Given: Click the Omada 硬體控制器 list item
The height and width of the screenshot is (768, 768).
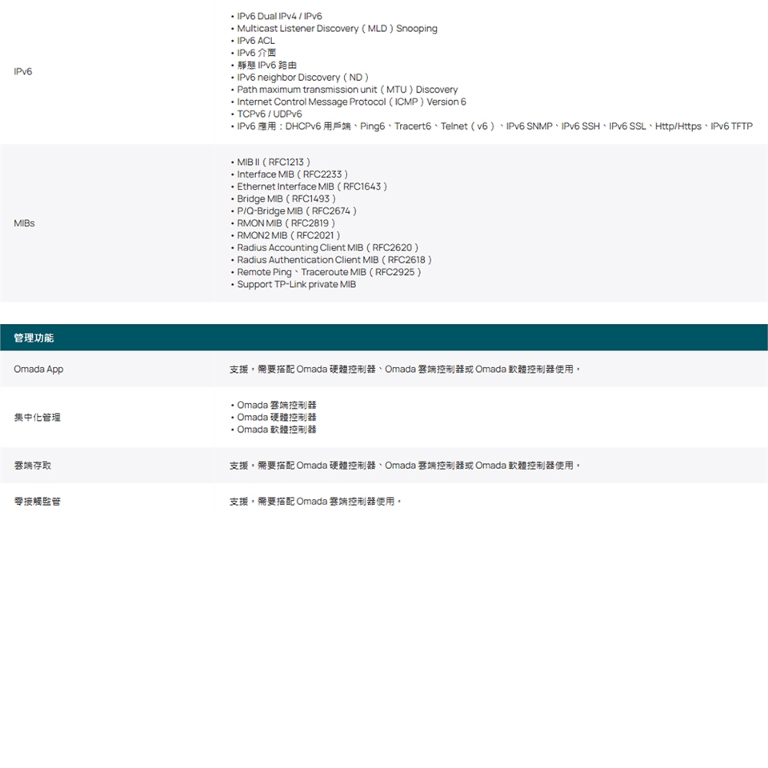Looking at the screenshot, I should click(276, 418).
